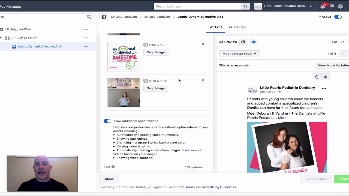The width and height of the screenshot is (349, 196).
Task: Open more options for LP_July_LeadGen campaign
Action: 86,29
